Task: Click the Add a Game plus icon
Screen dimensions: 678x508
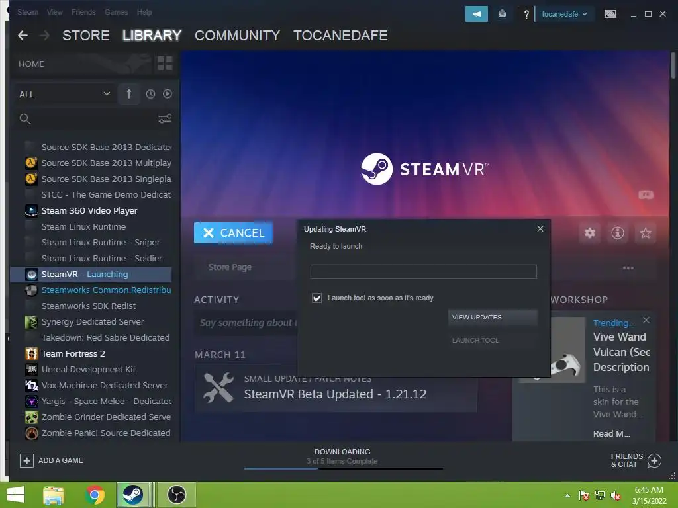Action: tap(26, 460)
